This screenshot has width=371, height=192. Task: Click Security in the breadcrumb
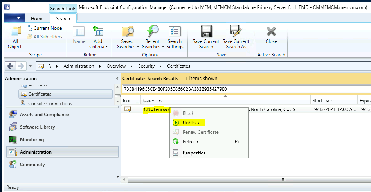[146, 66]
